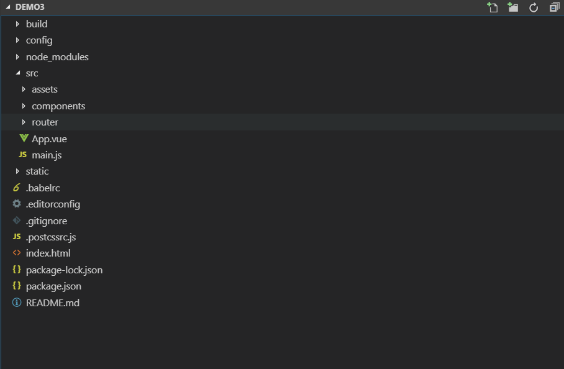Create a new file using the New File icon
Screen dimensions: 564x369
pos(491,7)
